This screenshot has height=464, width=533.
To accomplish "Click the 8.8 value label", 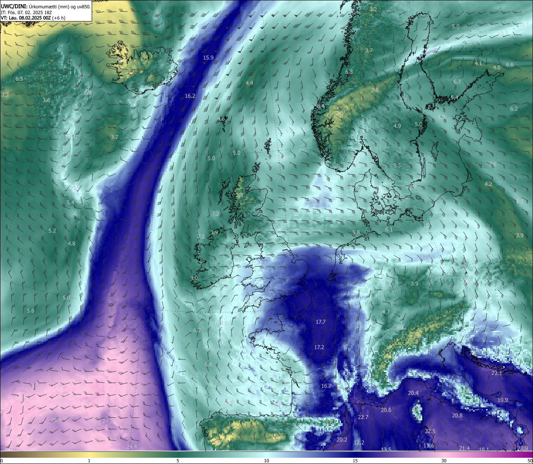I will tap(87, 93).
